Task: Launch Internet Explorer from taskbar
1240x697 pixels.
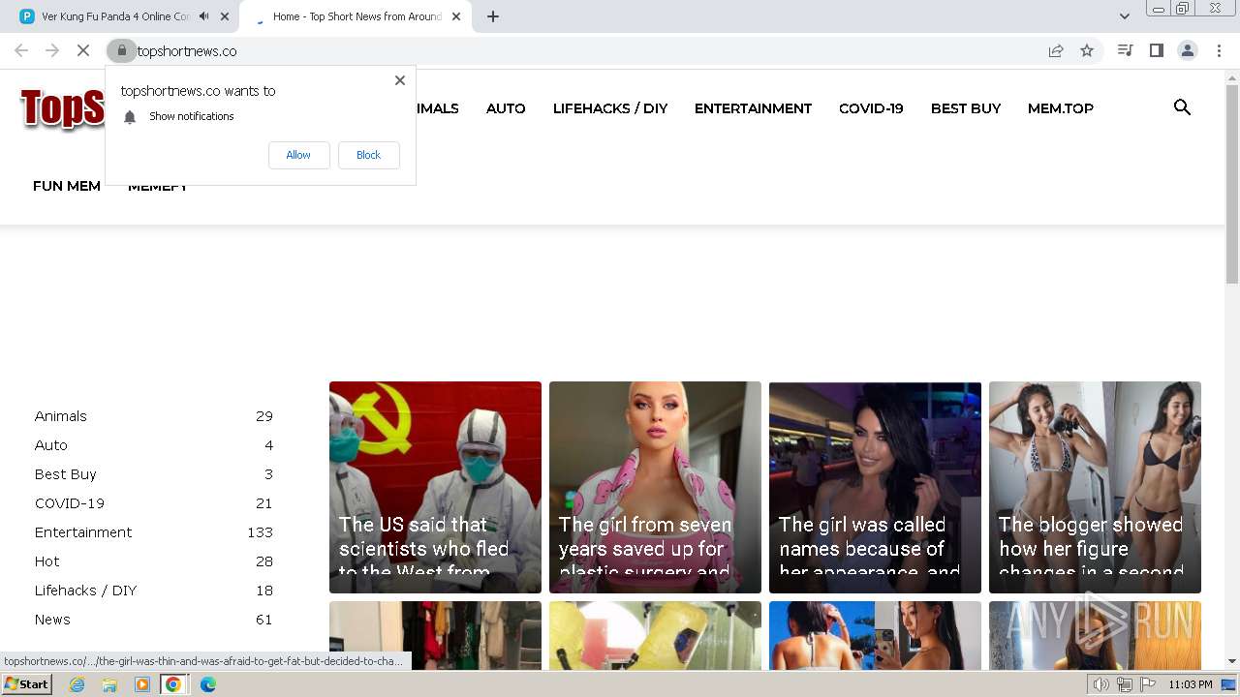Action: point(77,684)
